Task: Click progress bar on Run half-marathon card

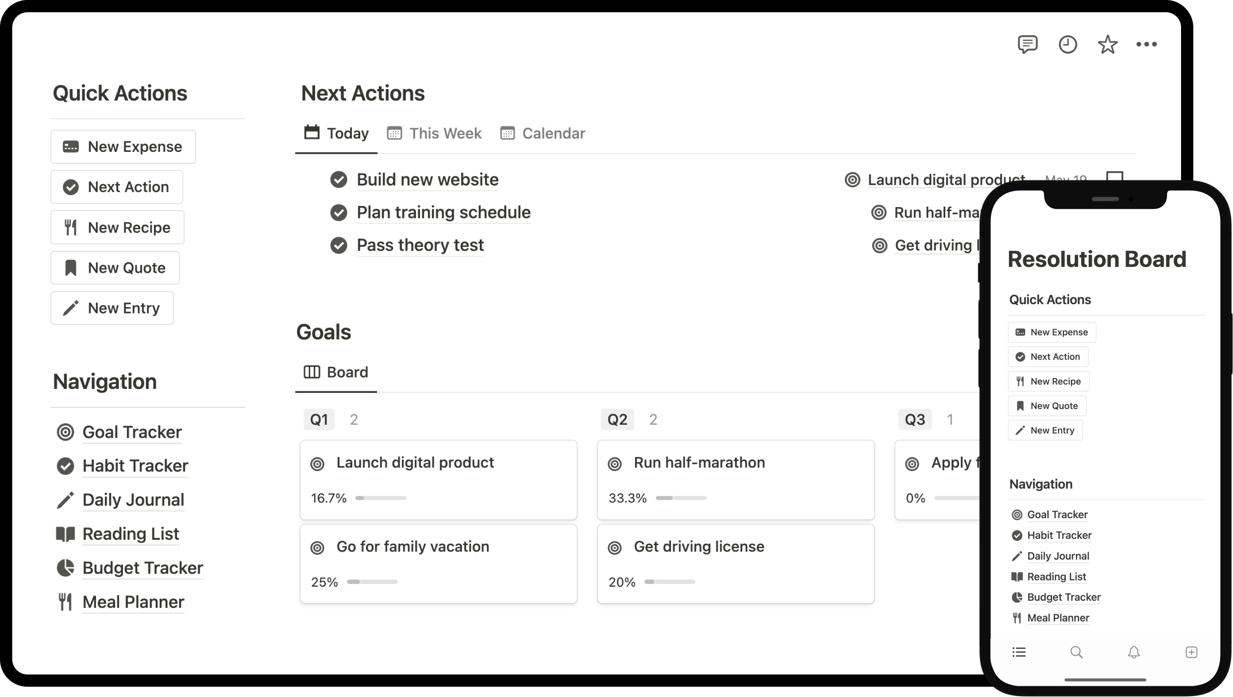Action: pyautogui.click(x=681, y=498)
